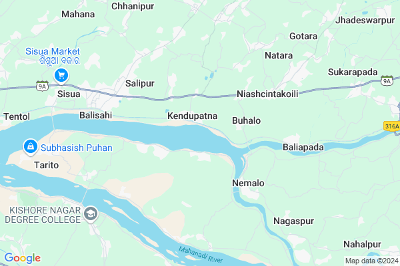The width and height of the screenshot is (400, 266).
Task: Click the Sisua Market shopping cart pin
Action: (x=61, y=76)
